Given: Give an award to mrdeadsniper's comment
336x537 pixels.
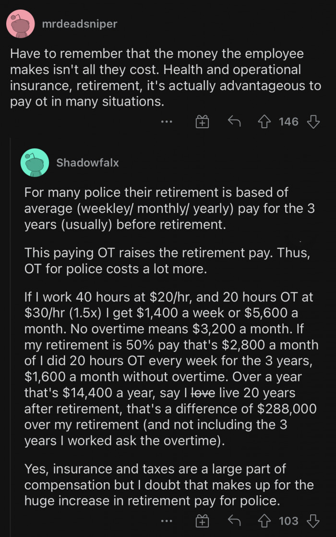Looking at the screenshot, I should (x=202, y=122).
